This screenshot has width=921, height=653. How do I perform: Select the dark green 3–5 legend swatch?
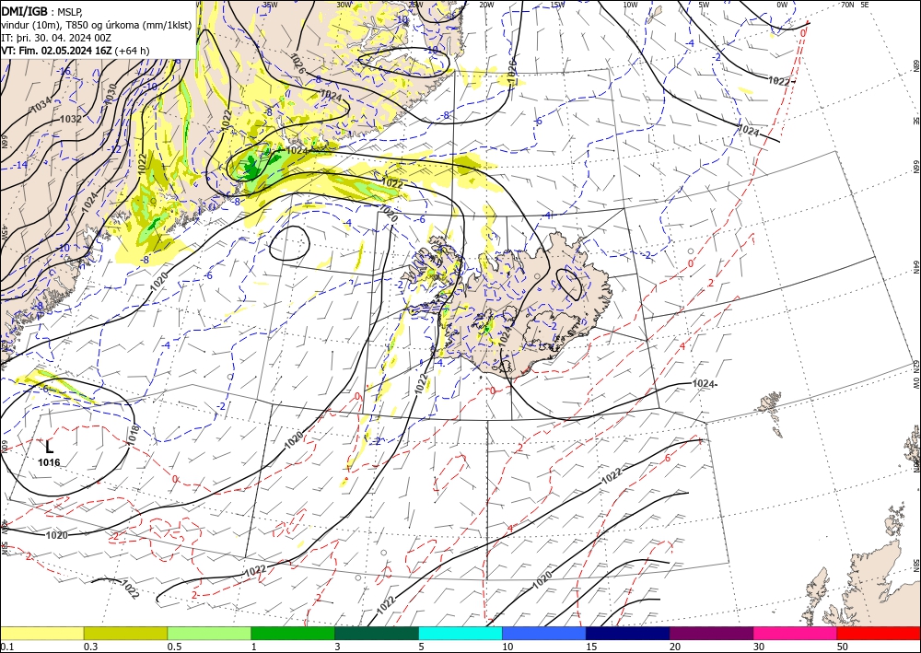pos(377,633)
